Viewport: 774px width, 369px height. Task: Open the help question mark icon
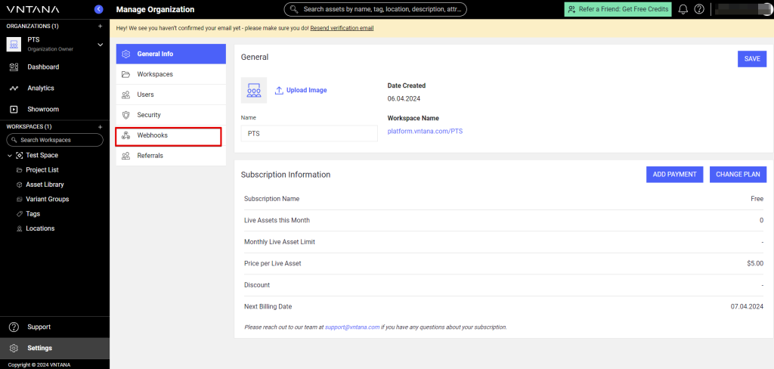pyautogui.click(x=699, y=9)
